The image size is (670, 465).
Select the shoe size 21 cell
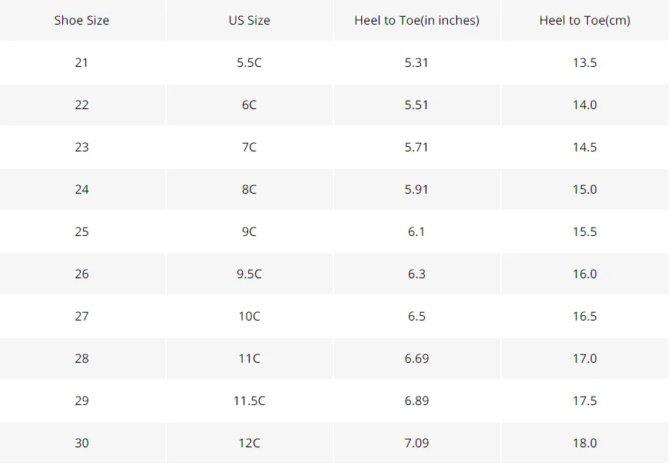coord(81,62)
